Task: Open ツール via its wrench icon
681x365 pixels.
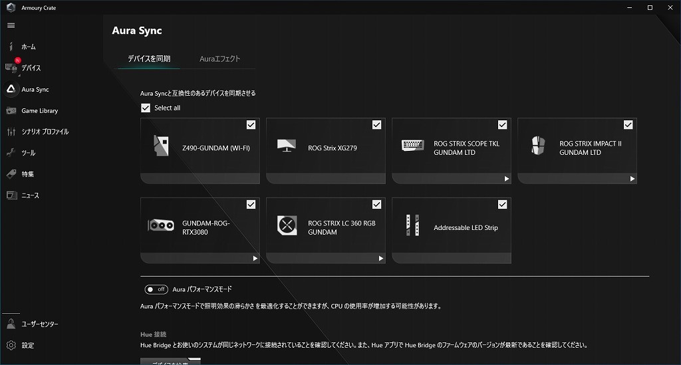Action: 11,152
